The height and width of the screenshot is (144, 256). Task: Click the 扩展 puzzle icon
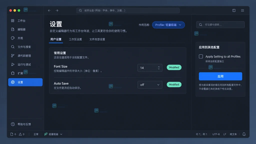tap(13, 73)
